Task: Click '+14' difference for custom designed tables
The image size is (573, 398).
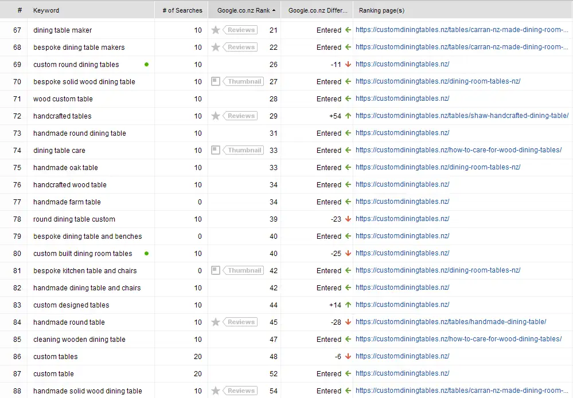Action: 335,305
